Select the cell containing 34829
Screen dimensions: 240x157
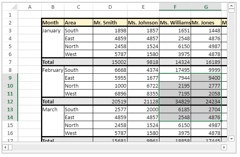click(175, 101)
